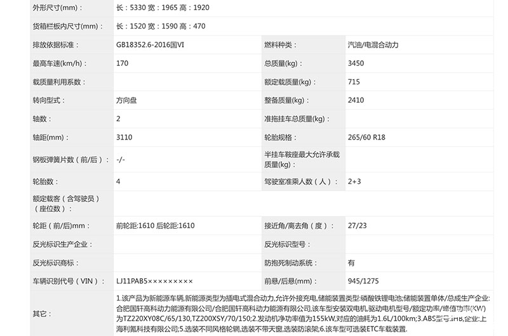Click the approach/departure angle value 27/23

pos(357,226)
